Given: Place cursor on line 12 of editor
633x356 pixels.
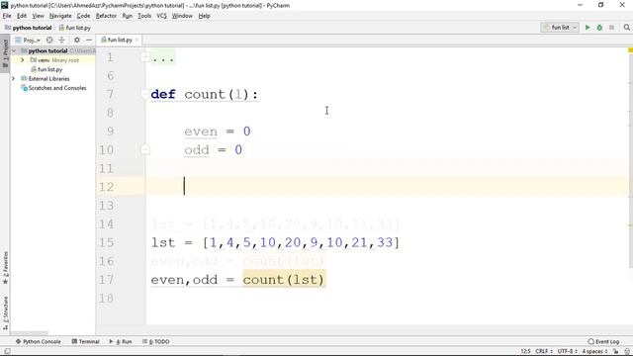Looking at the screenshot, I should (x=387, y=187).
